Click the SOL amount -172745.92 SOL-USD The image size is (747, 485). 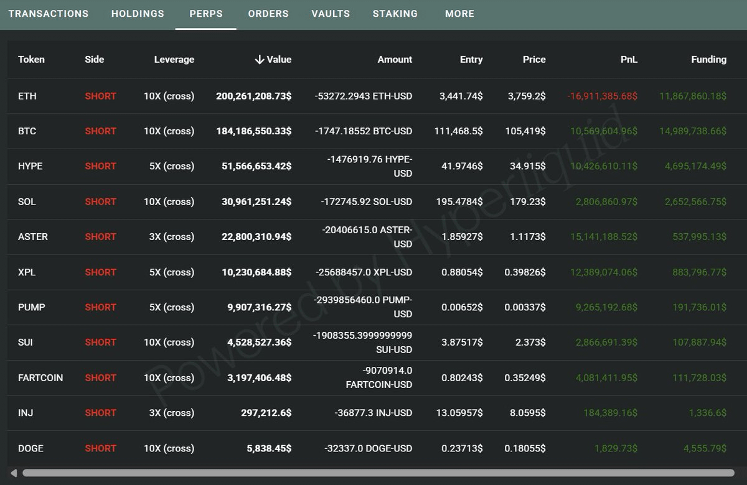[367, 201]
